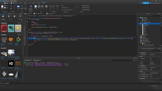Open the Toolbox Recent clock tab
Viewport: 162px width, 91px height.
click(x=14, y=16)
